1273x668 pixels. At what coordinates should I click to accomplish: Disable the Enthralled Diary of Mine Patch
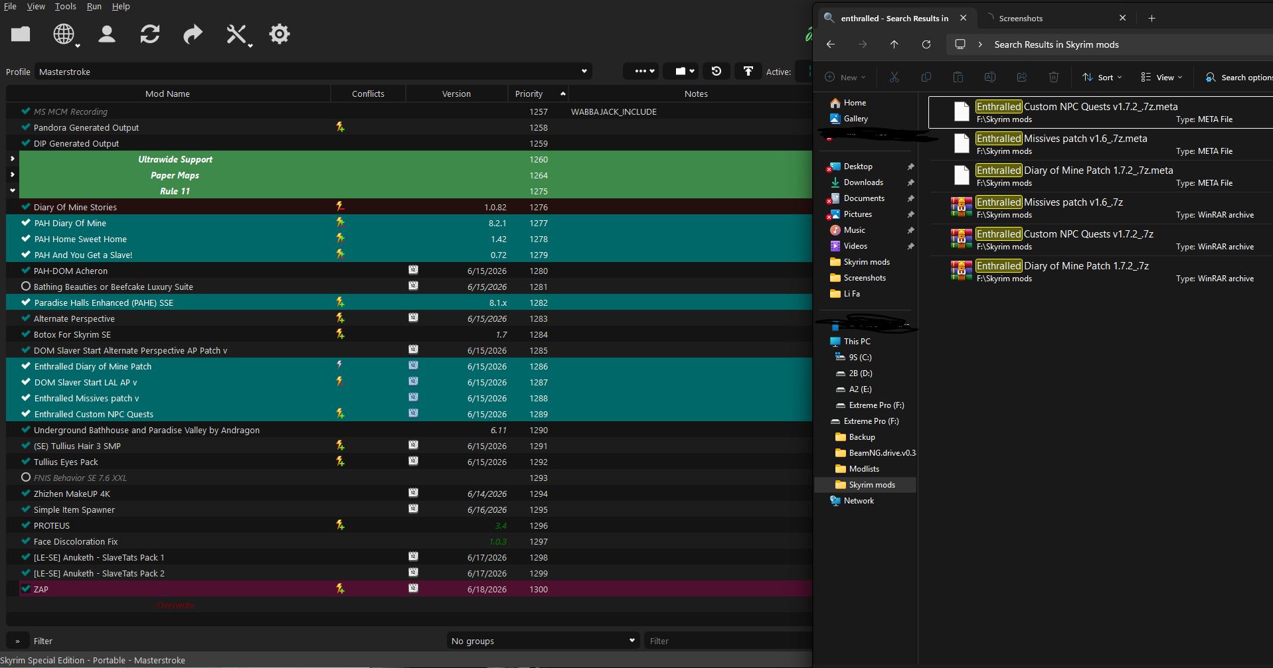point(26,366)
